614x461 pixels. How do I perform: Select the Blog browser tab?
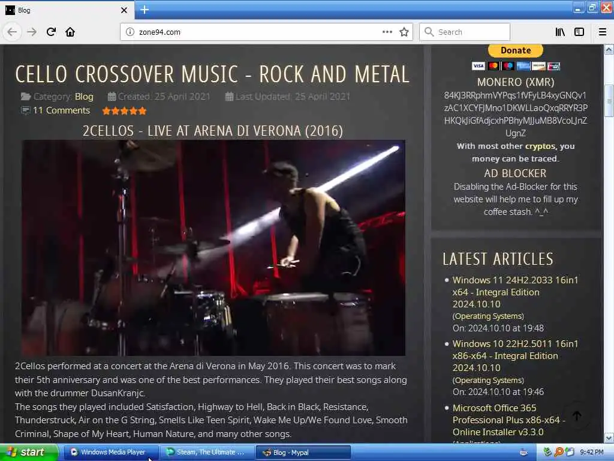(67, 10)
